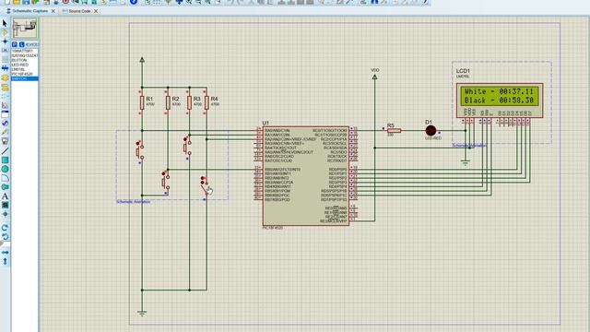Select the 2D Box graphics tool

click(x=5, y=160)
